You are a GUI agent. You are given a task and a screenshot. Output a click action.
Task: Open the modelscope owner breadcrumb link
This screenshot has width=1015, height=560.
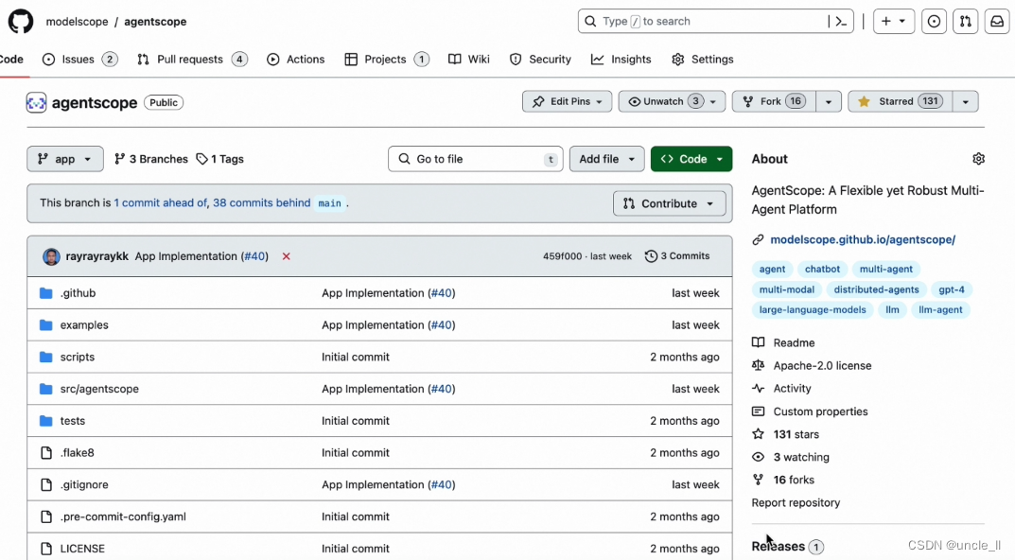coord(77,22)
